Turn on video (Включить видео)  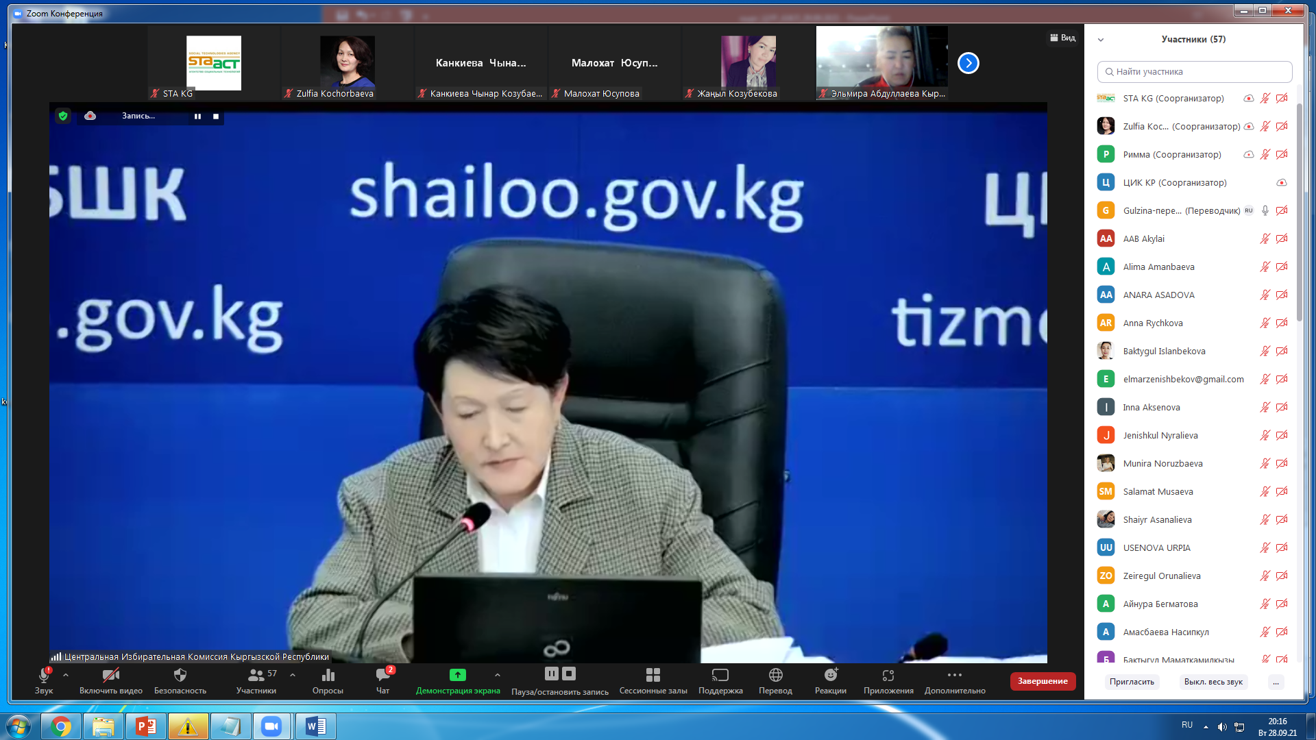click(x=110, y=676)
